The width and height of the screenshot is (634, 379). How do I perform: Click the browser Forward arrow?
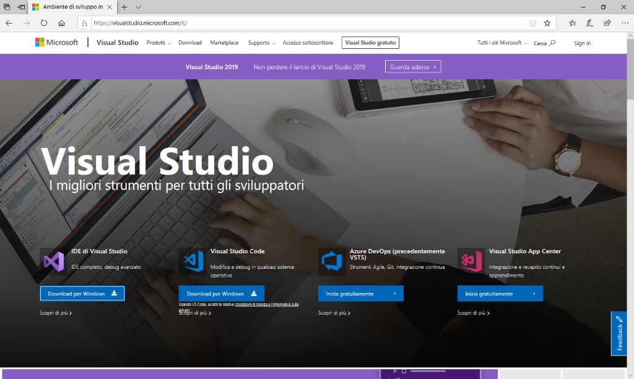point(26,23)
